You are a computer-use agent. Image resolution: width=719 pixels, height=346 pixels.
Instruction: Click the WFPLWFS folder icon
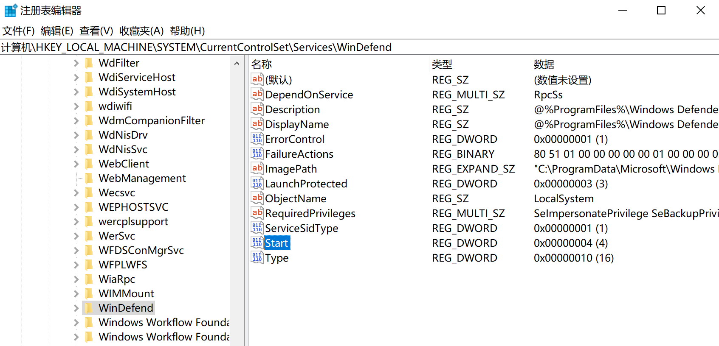click(x=89, y=265)
